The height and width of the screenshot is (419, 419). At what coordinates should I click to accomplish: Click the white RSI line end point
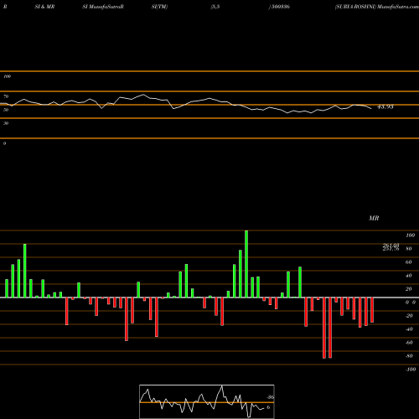pyautogui.click(x=371, y=108)
